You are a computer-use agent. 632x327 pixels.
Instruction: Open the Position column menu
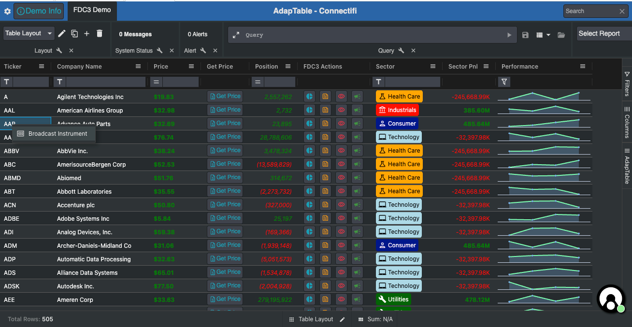[288, 67]
